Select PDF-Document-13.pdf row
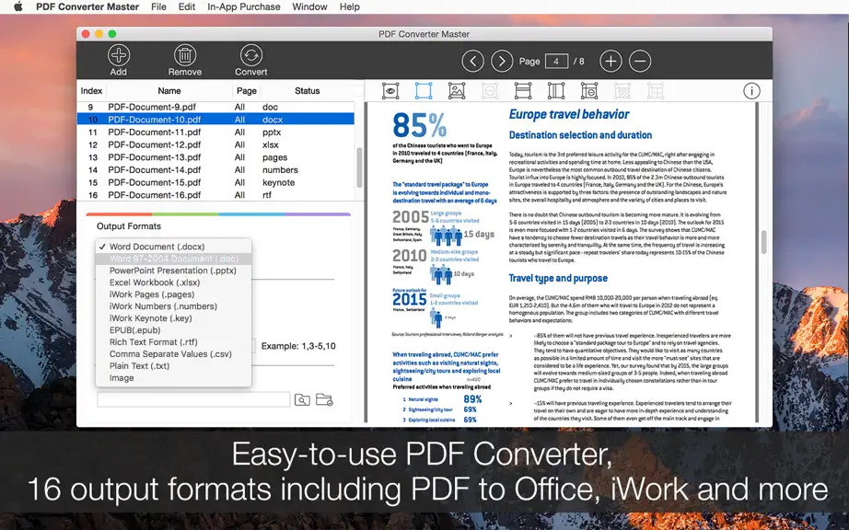 [x=215, y=157]
